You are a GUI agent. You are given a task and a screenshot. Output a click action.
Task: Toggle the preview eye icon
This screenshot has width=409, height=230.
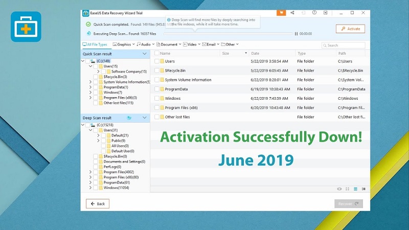[x=339, y=189]
